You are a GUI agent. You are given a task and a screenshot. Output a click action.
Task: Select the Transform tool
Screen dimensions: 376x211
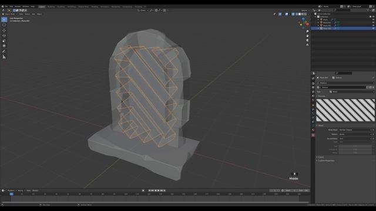(4, 46)
